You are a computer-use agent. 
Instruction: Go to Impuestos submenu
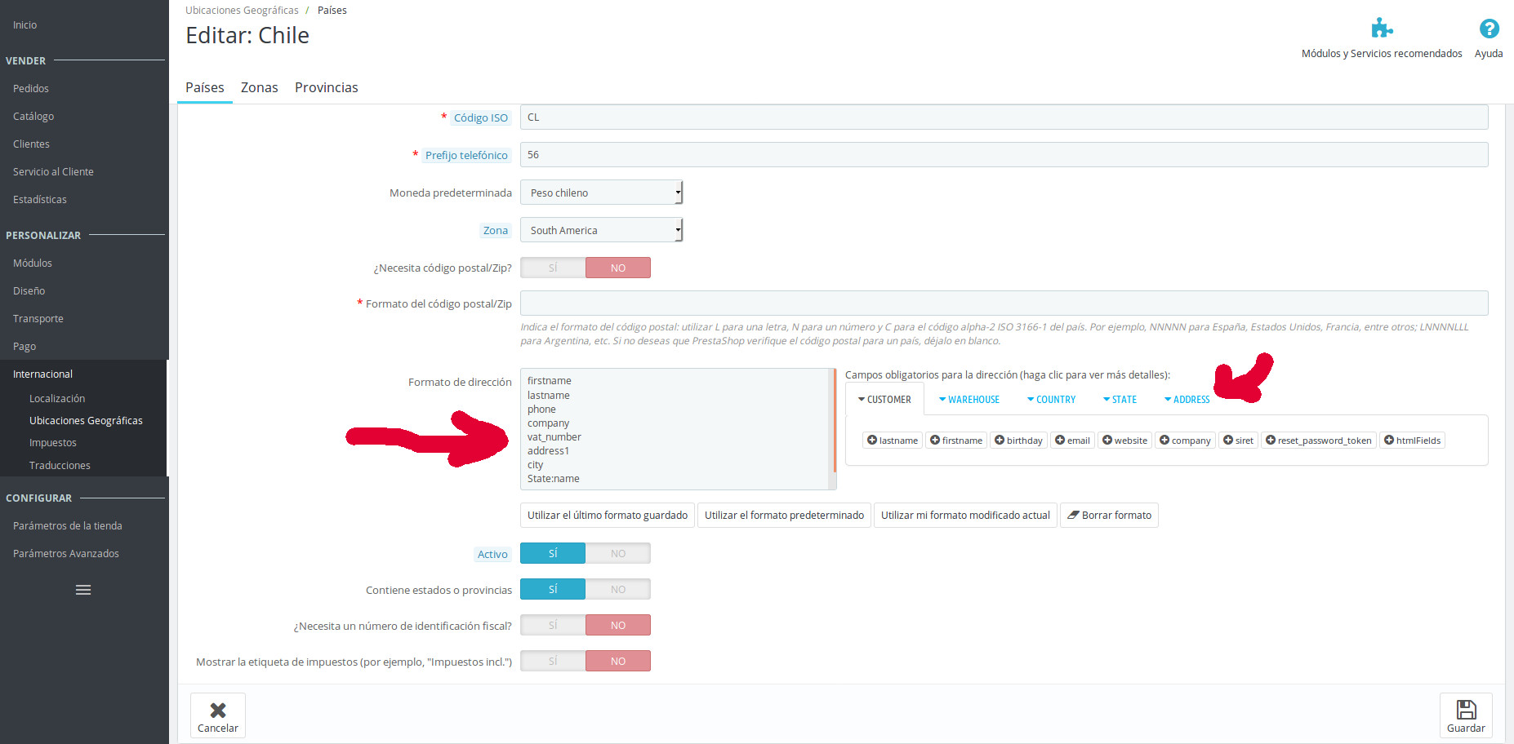[53, 442]
